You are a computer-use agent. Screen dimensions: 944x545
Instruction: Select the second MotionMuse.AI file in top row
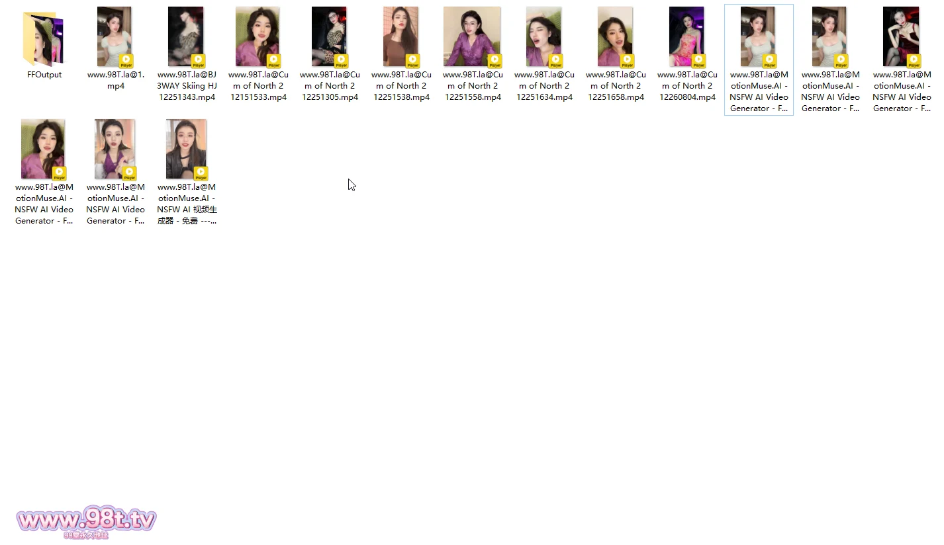[829, 36]
